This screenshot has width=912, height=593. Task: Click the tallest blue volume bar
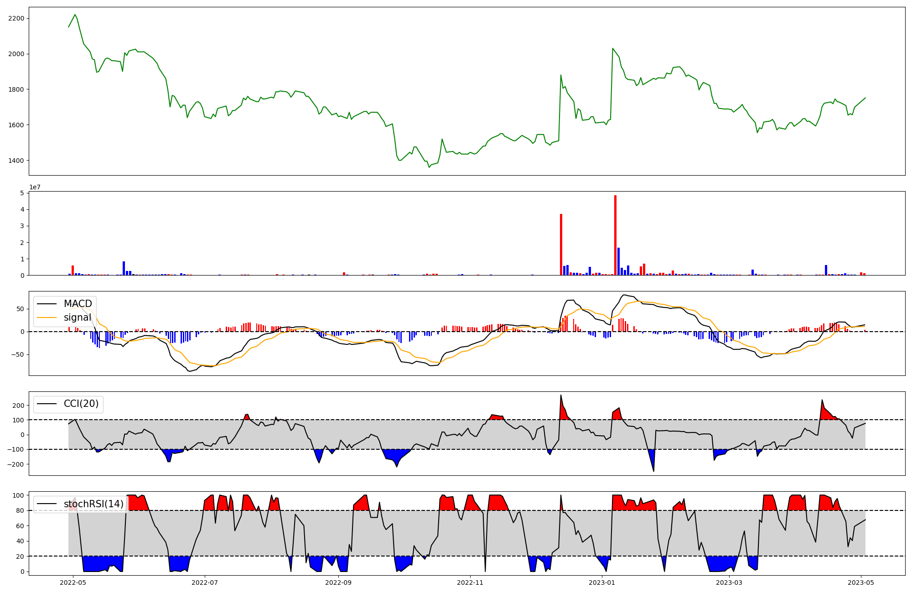coord(618,262)
